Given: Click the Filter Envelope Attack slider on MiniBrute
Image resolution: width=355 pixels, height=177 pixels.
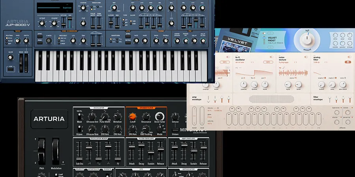Looking at the screenshot, I should pos(132,151).
